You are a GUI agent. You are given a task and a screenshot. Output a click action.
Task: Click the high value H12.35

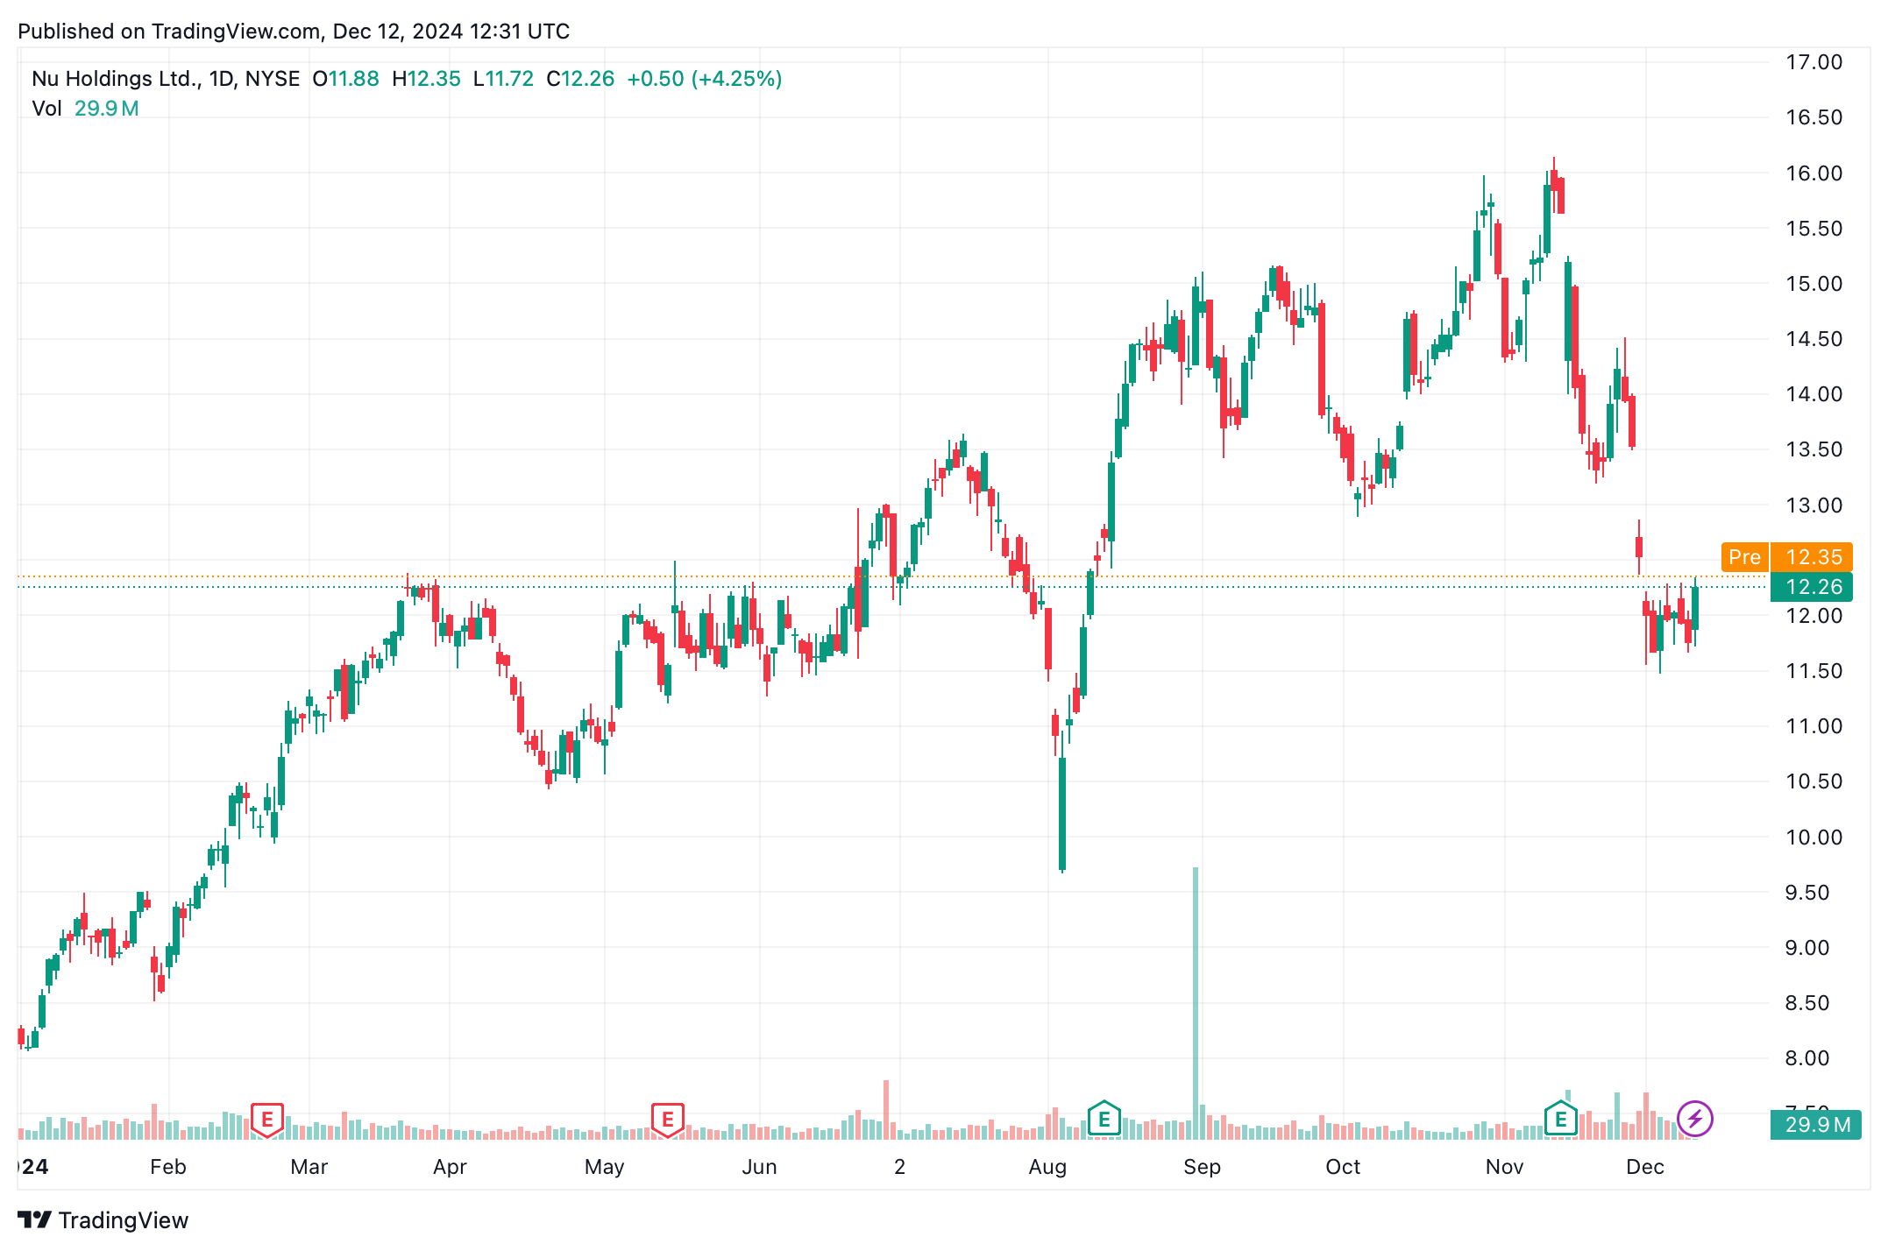426,79
